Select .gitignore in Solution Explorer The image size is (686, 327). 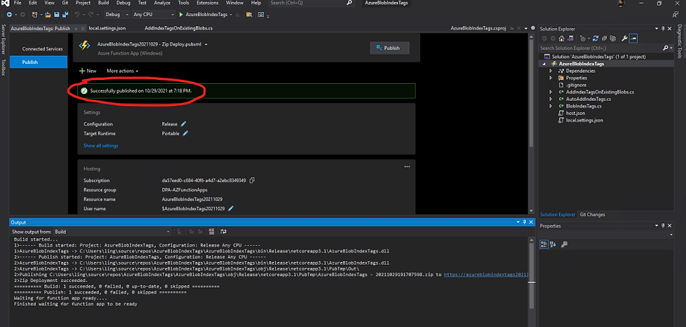pos(575,85)
